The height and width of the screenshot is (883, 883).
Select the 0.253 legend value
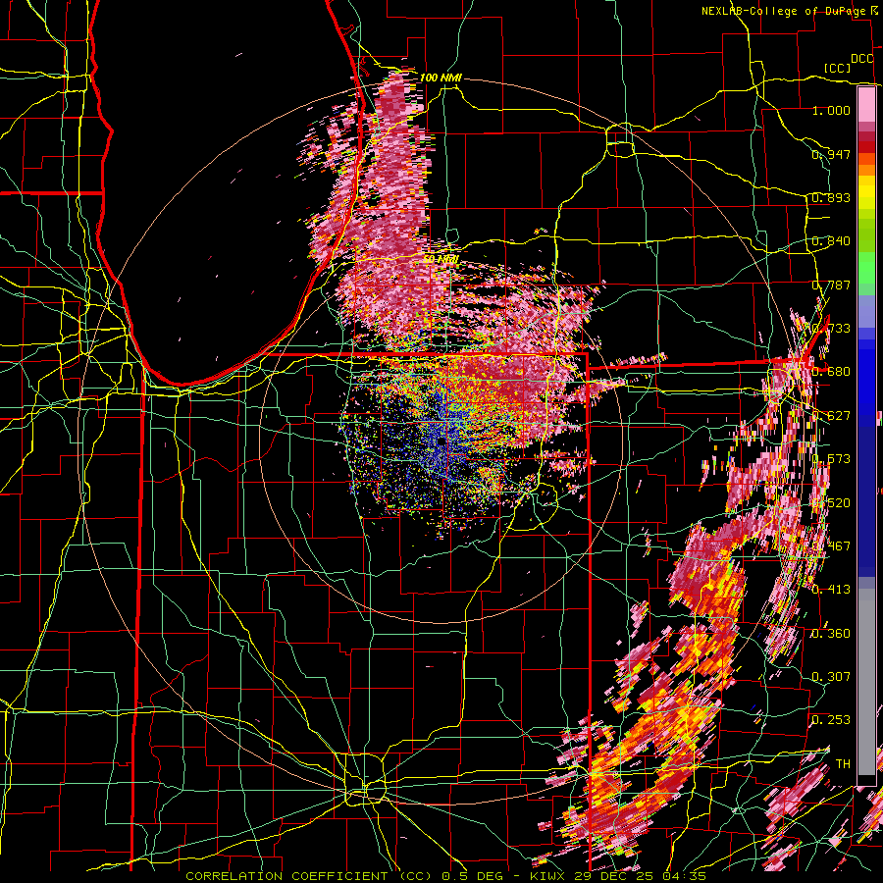[831, 720]
